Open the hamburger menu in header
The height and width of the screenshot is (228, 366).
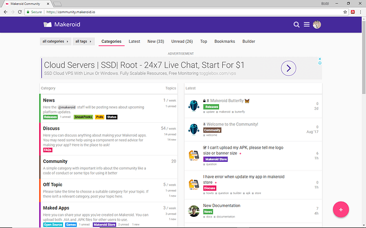(307, 24)
